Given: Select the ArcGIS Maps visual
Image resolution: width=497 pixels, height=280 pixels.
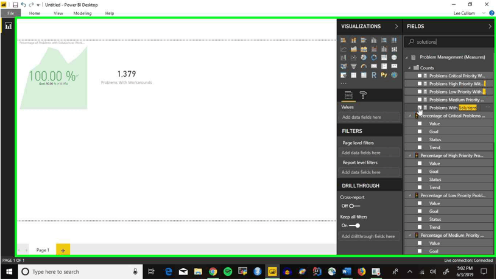Looking at the screenshot, I should point(394,75).
